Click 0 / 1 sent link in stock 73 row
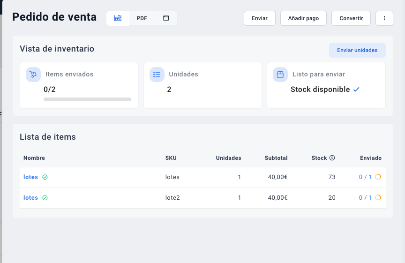The image size is (405, 263). point(365,177)
